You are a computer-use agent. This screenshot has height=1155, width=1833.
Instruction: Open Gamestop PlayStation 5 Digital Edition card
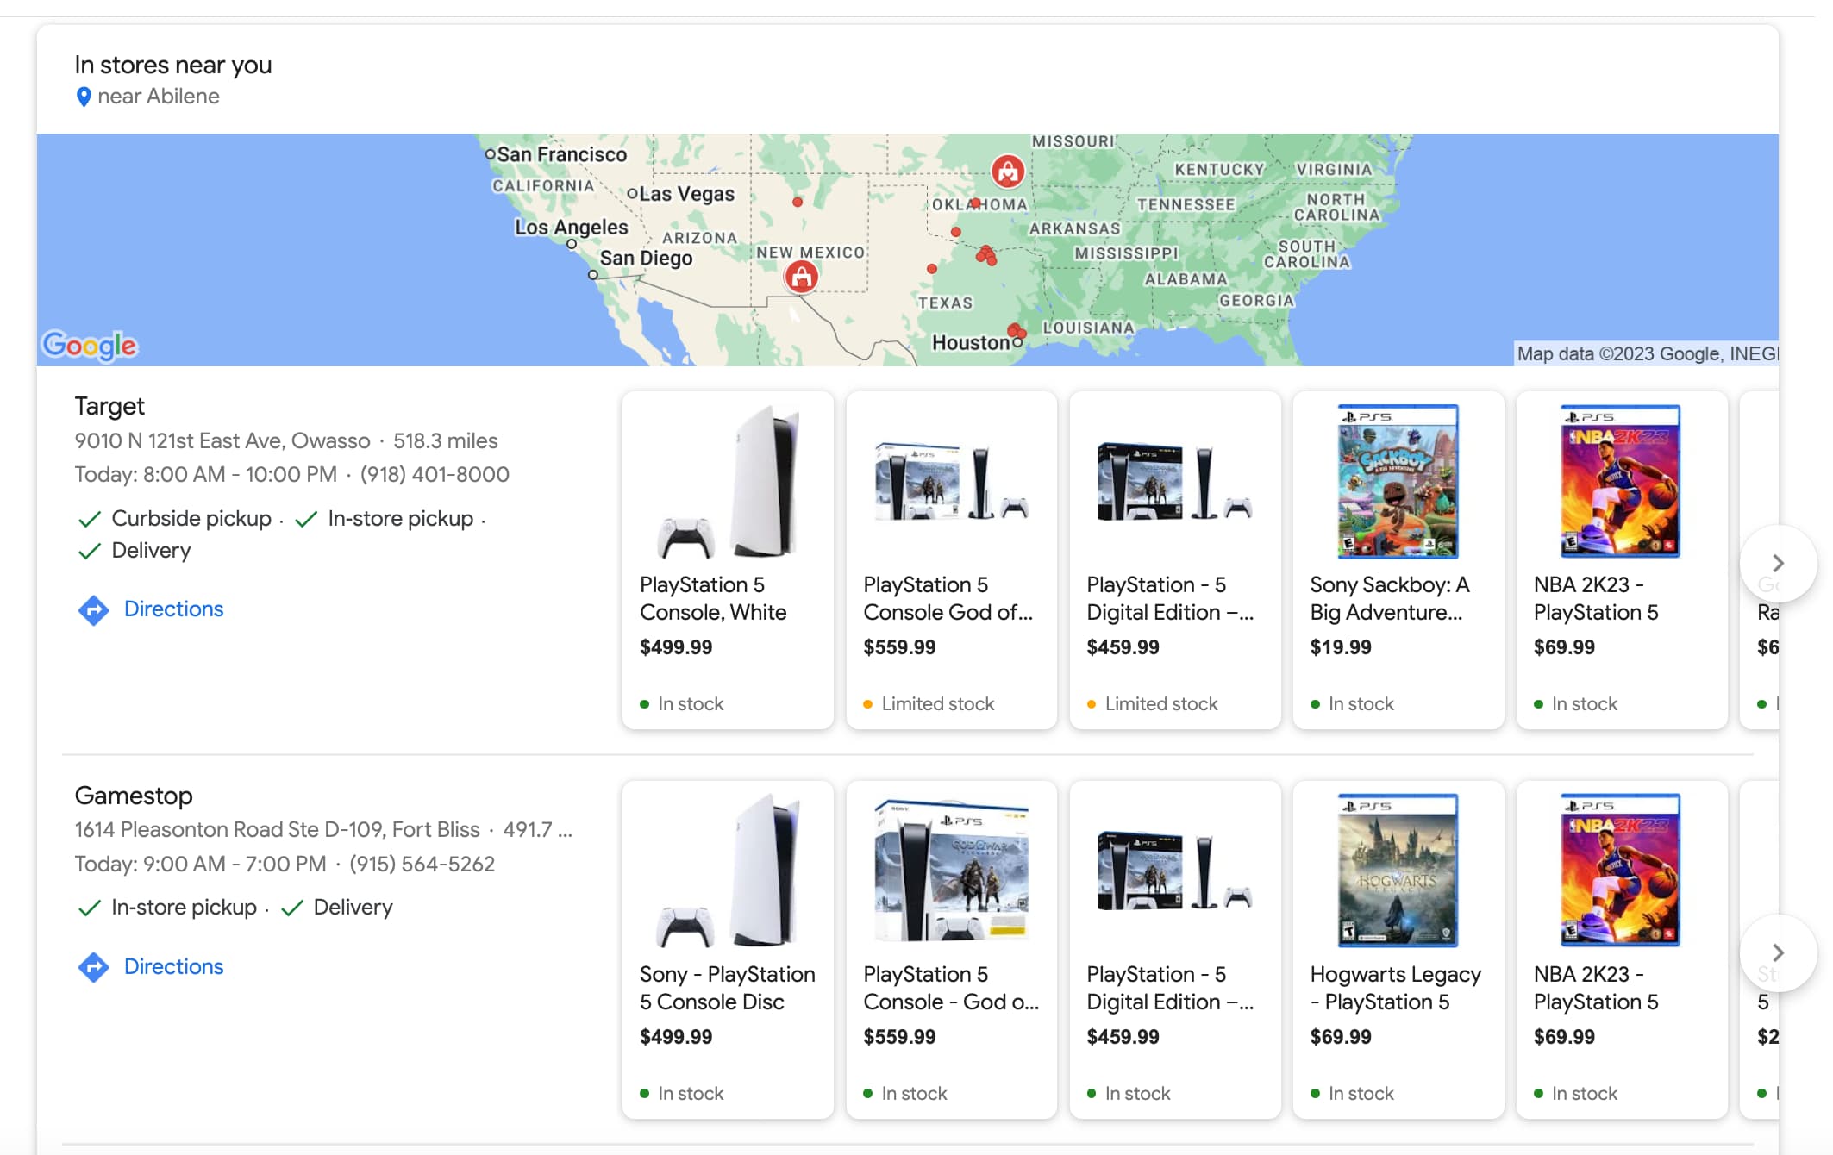click(x=1174, y=950)
